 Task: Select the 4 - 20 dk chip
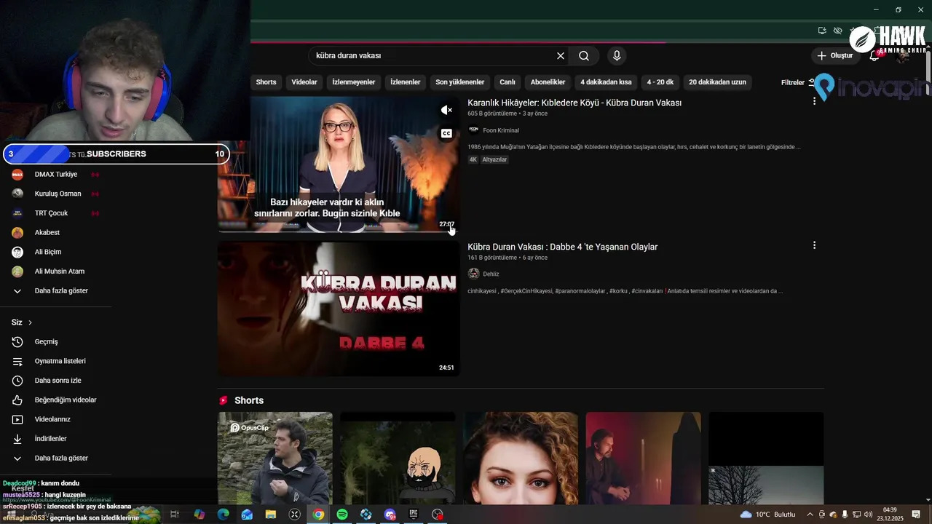660,82
